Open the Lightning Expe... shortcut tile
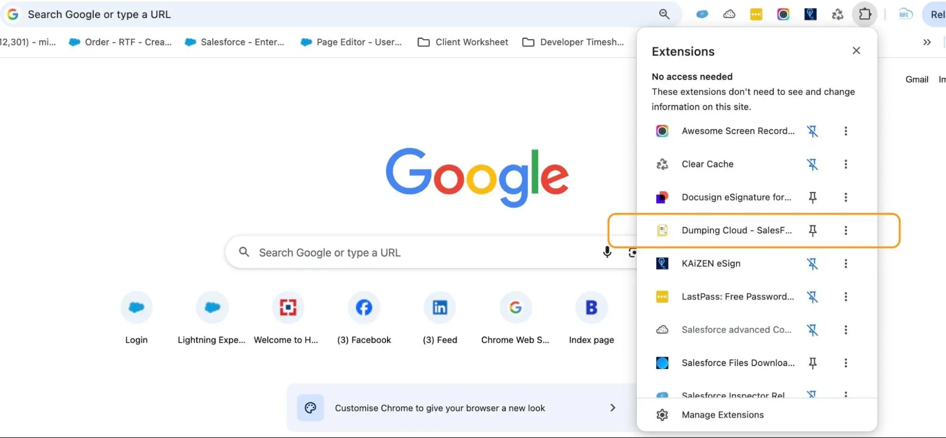The image size is (946, 438). [212, 318]
